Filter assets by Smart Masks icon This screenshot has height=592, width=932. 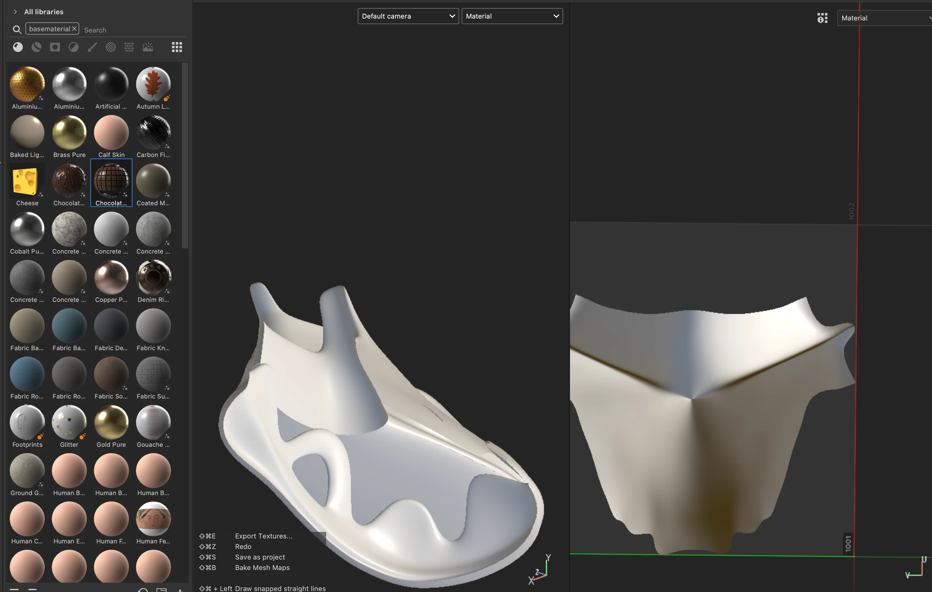point(55,47)
